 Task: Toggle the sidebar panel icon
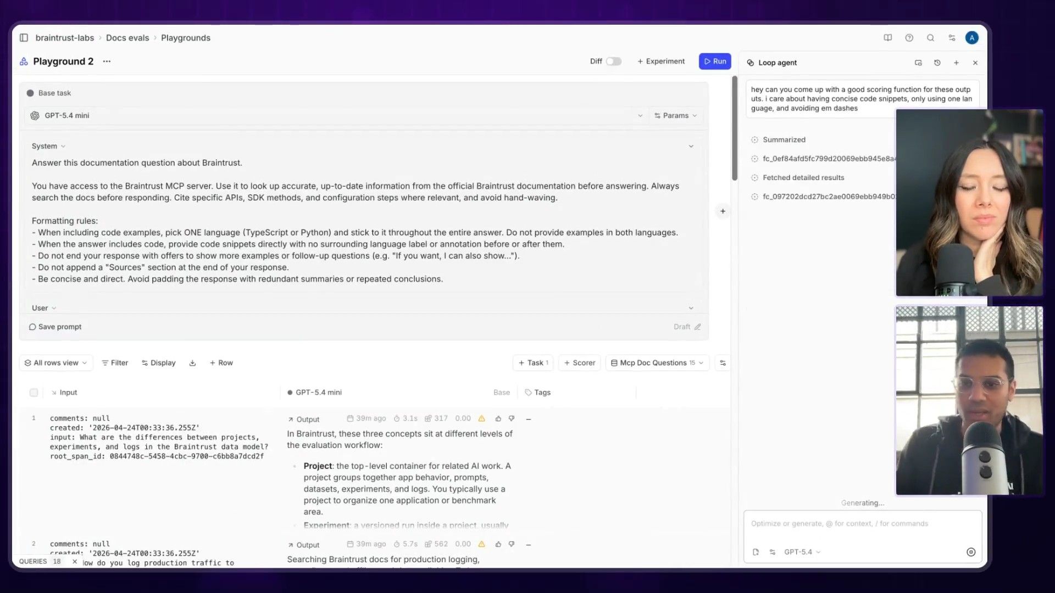24,38
